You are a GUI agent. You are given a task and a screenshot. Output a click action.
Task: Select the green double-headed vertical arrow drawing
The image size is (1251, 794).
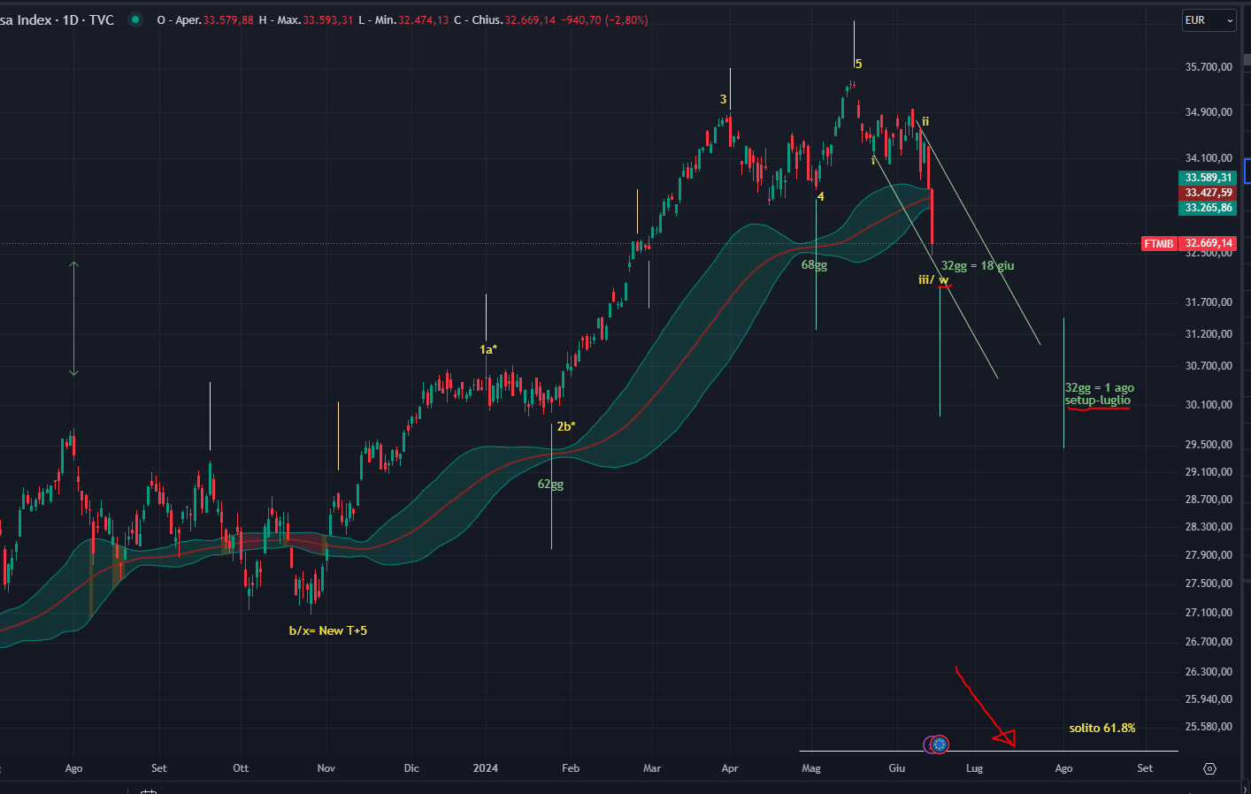pyautogui.click(x=74, y=319)
